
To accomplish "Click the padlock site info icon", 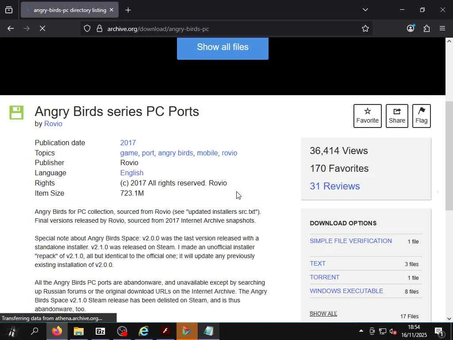I will [x=100, y=28].
